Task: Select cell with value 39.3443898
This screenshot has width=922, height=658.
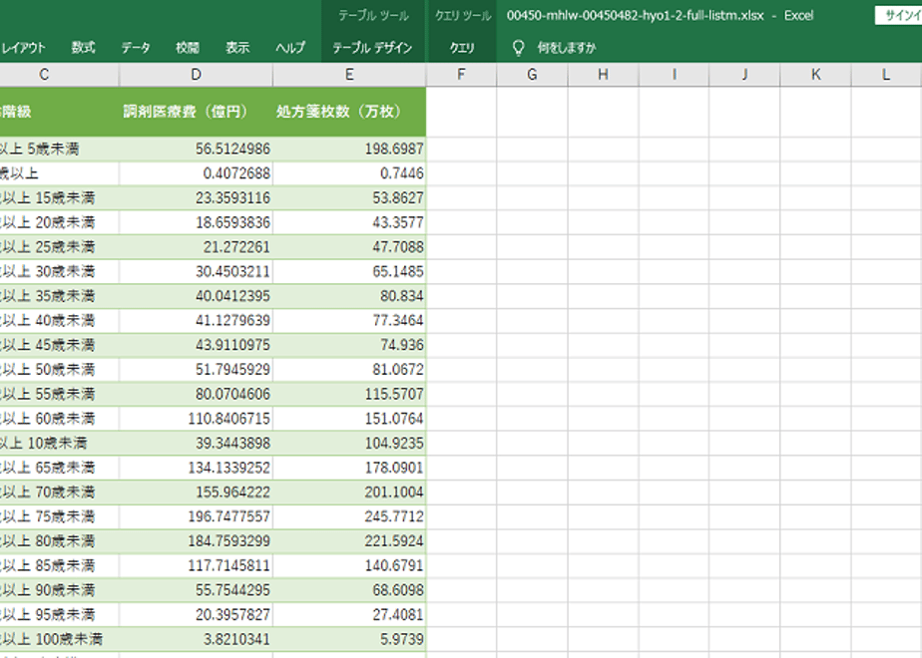Action: point(196,443)
